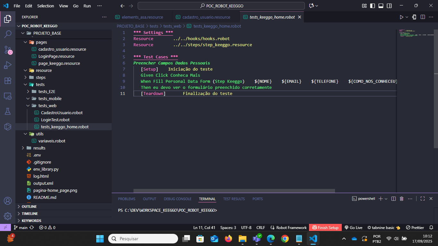
Task: Click the Windows Start button
Action: click(100, 239)
